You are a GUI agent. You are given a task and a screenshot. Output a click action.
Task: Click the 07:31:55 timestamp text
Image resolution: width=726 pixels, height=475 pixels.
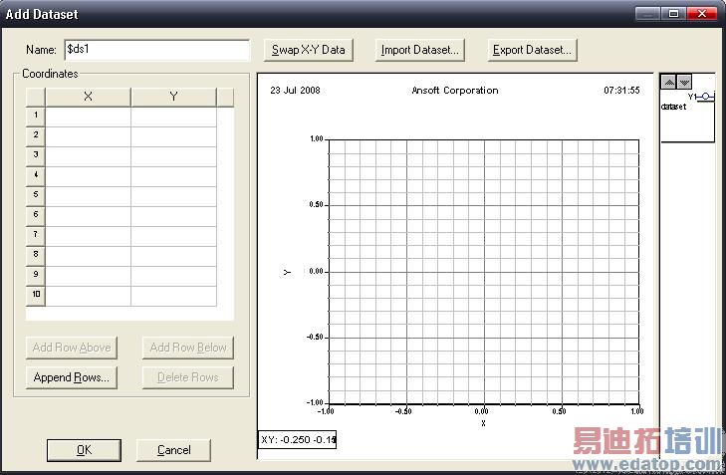tap(621, 91)
